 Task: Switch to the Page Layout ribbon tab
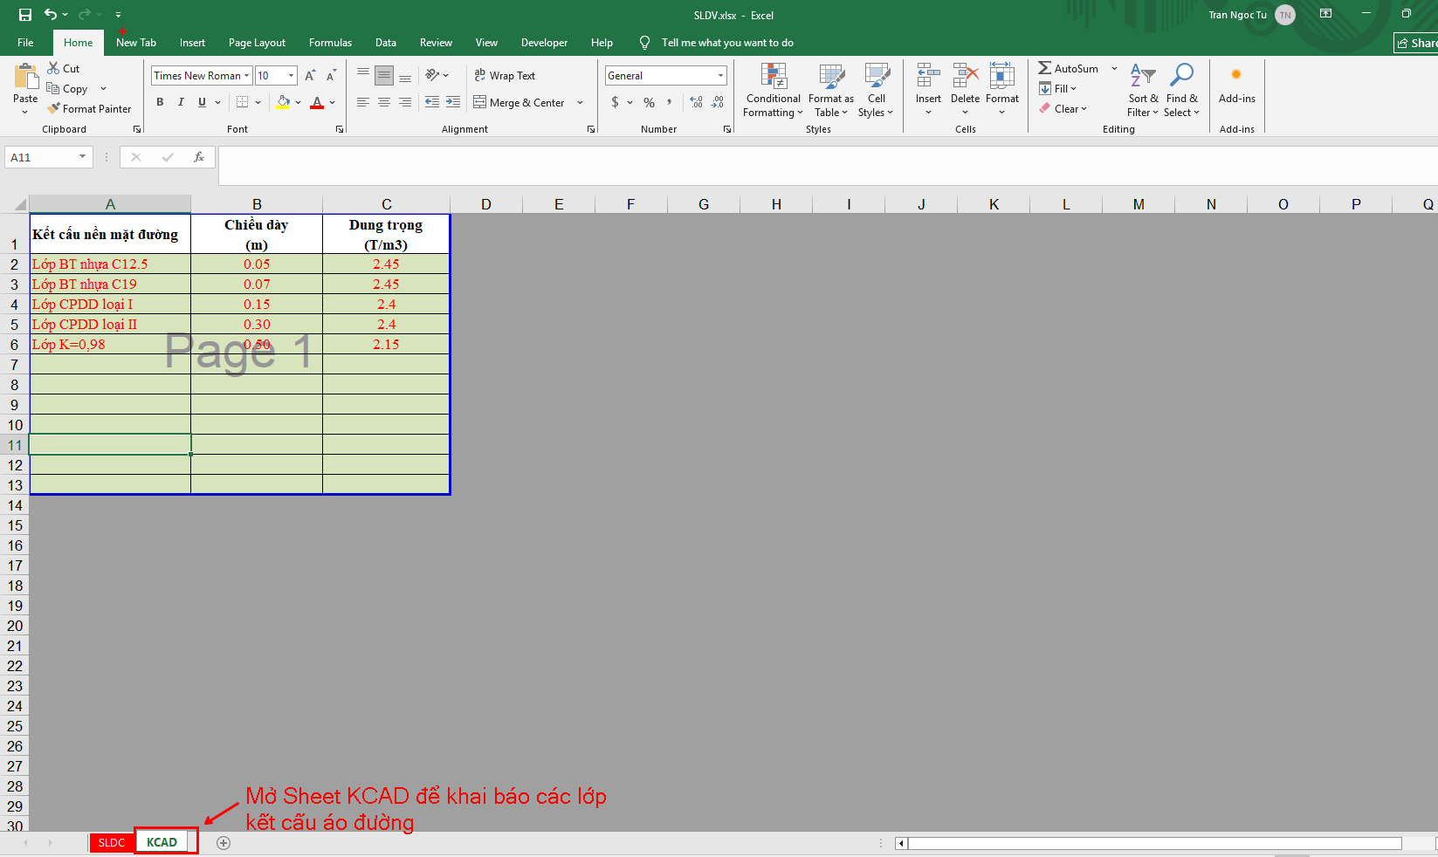pos(257,43)
